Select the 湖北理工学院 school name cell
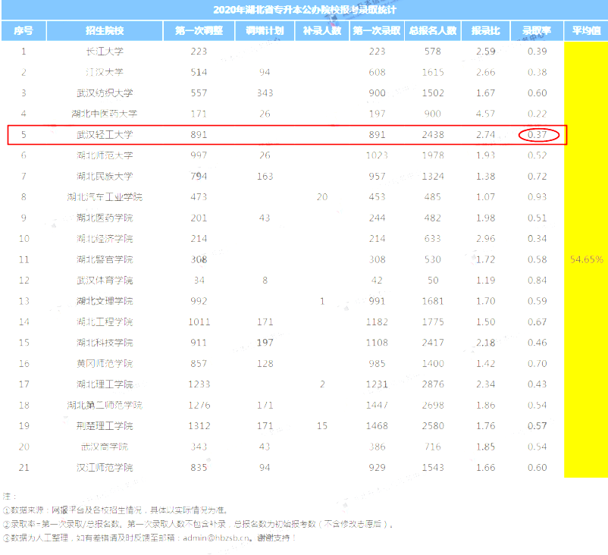 [105, 384]
